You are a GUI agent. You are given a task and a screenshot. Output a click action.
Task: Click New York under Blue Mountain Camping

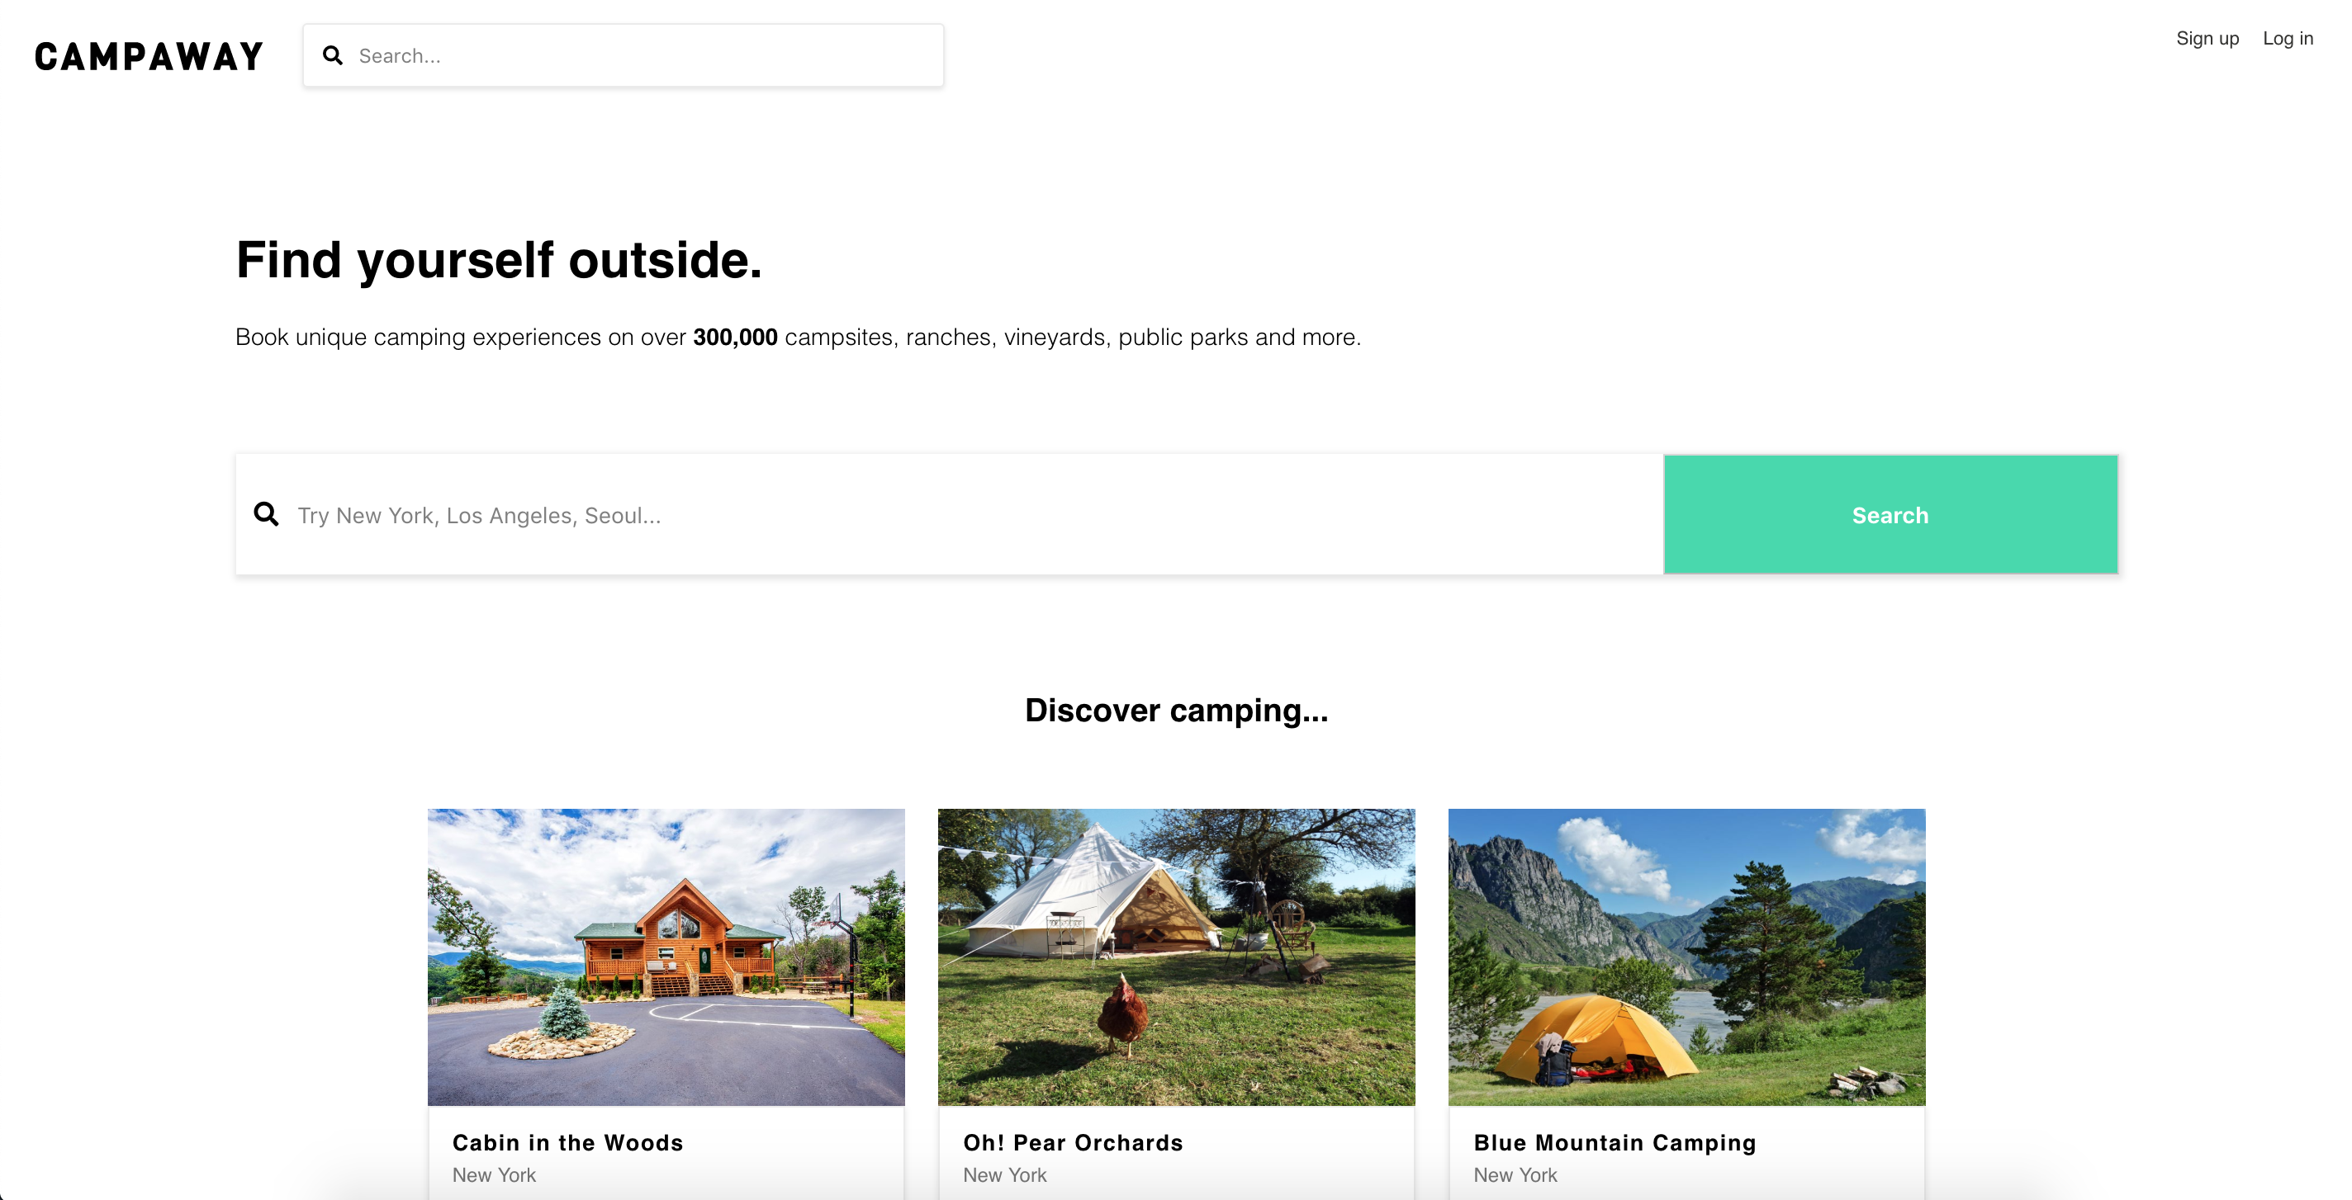[1515, 1174]
